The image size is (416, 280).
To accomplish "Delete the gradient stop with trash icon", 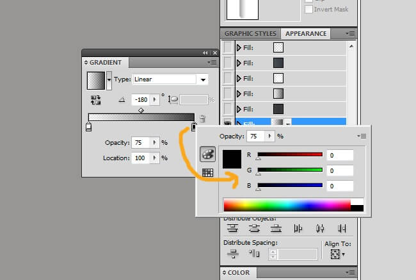I will click(x=202, y=119).
